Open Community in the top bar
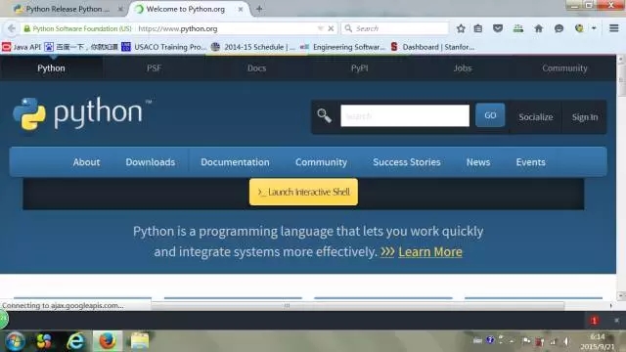This screenshot has height=352, width=626. pos(564,68)
